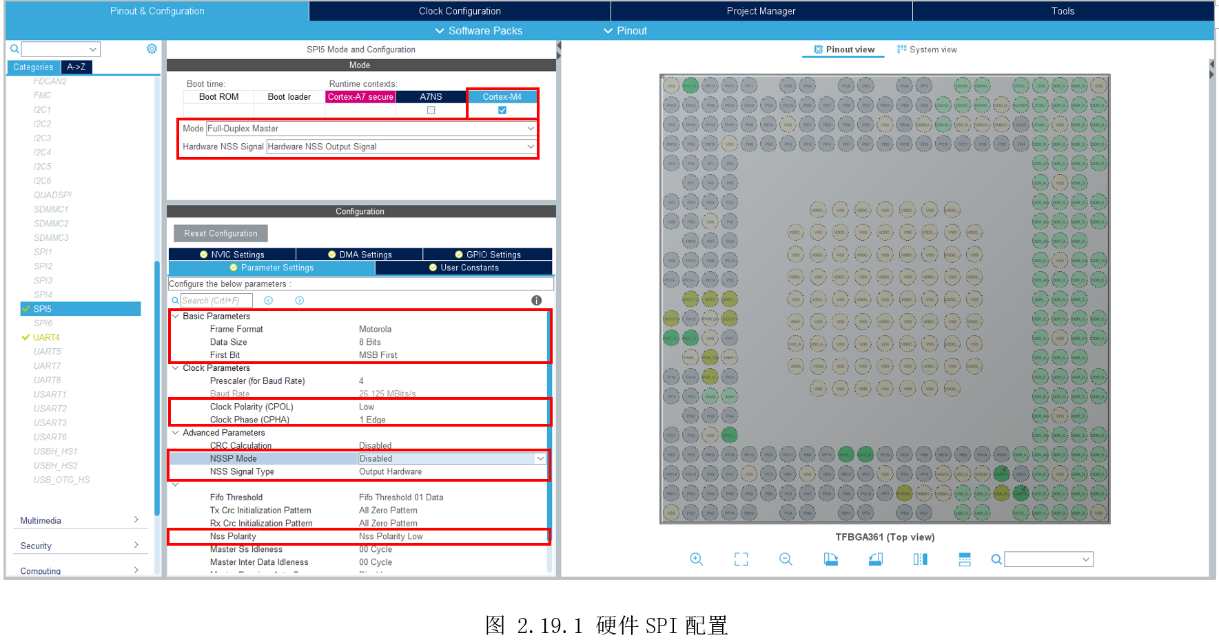Select UART4 in the peripheral list

point(46,337)
